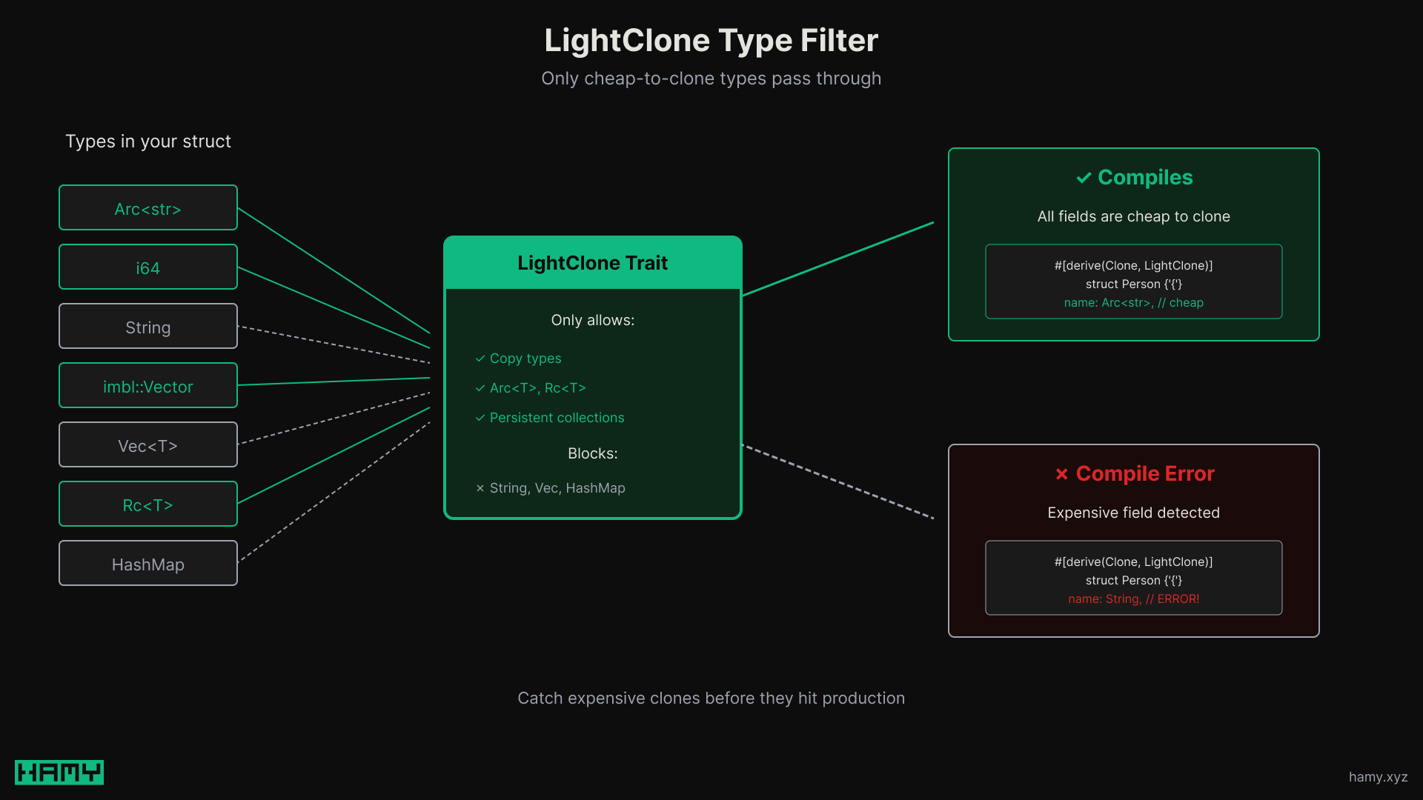The height and width of the screenshot is (800, 1423).
Task: Expand the Compiles result card
Action: pyautogui.click(x=1134, y=244)
